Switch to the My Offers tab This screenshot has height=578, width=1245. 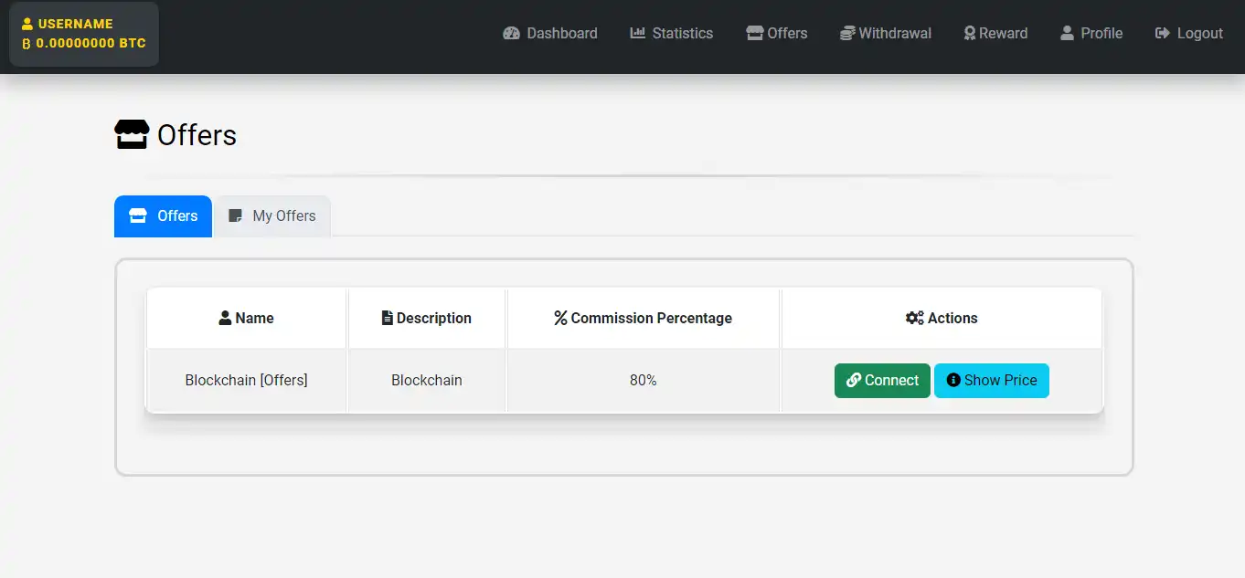coord(272,216)
